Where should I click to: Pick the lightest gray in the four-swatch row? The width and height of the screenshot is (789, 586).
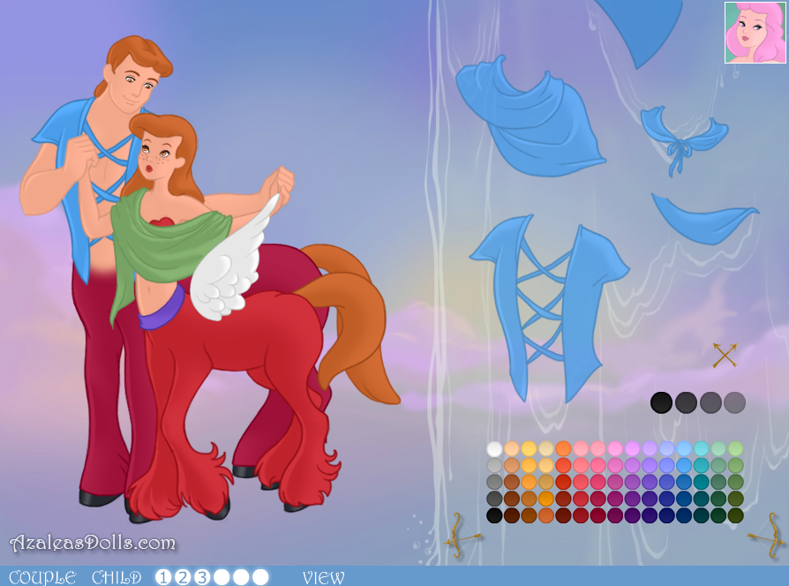coord(734,403)
